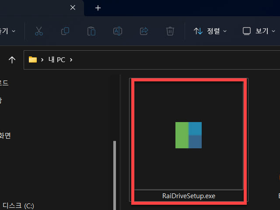This screenshot has width=280, height=210.
Task: Expand chevron before 내 PC breadcrumb
Action: 42,60
